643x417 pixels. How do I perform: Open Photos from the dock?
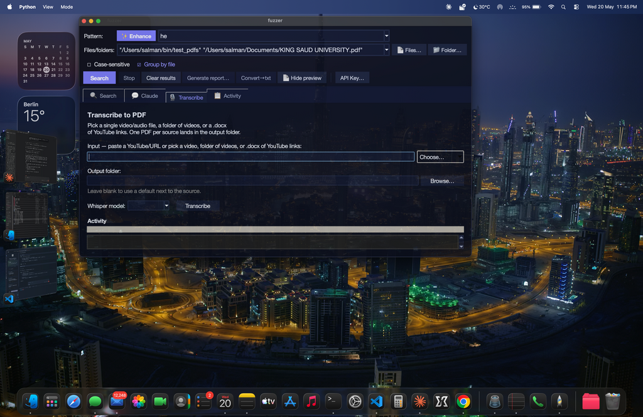139,402
